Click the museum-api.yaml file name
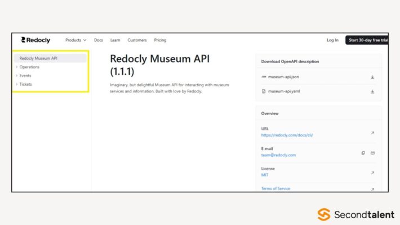Screen dimensions: 400x225 tap(284, 91)
